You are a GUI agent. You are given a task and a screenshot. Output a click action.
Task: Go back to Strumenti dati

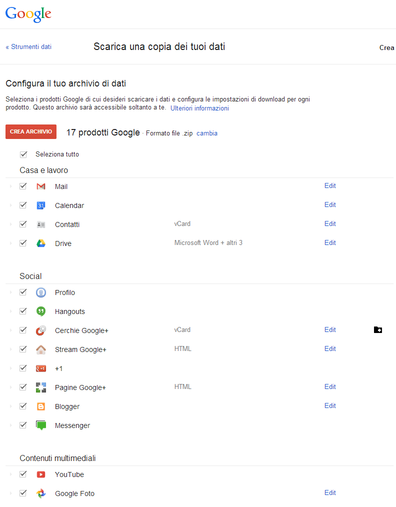[x=28, y=47]
